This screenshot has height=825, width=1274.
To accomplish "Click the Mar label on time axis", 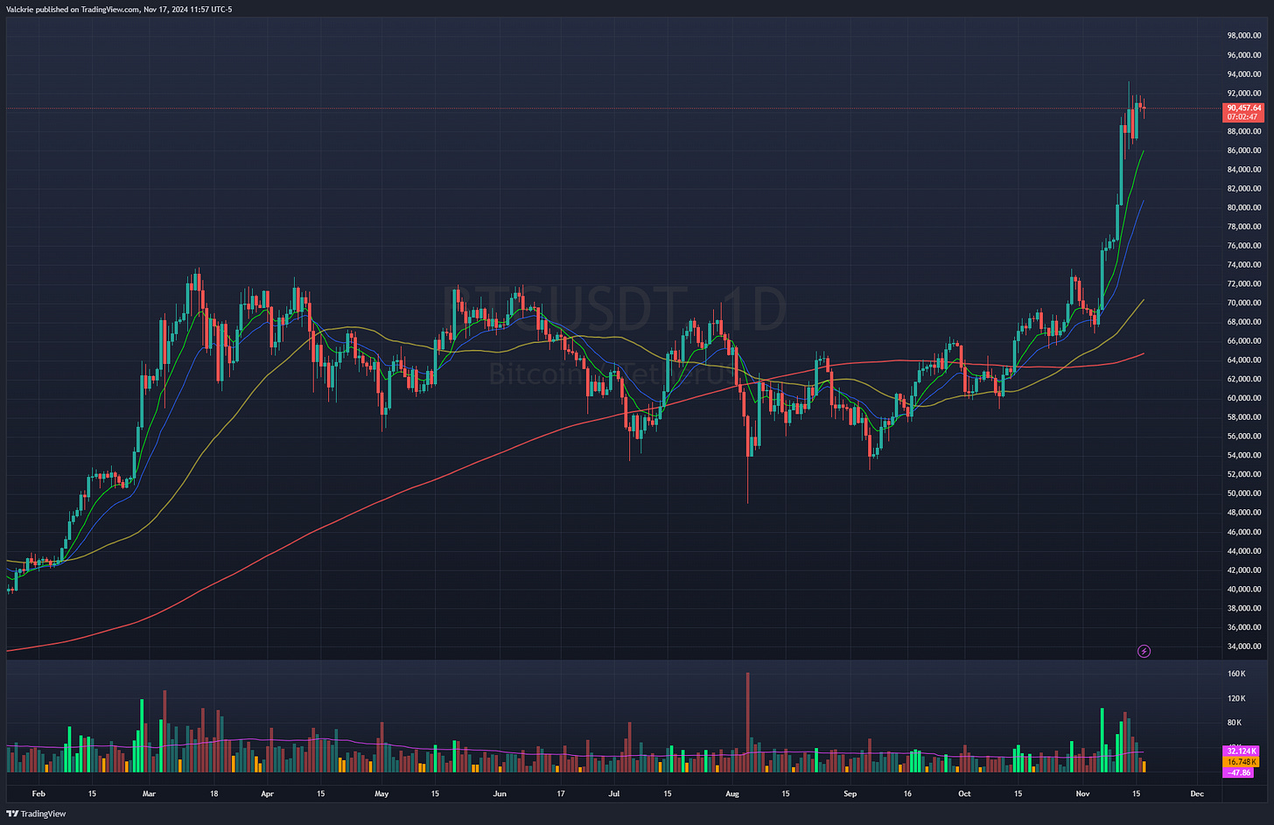I will pos(149,794).
